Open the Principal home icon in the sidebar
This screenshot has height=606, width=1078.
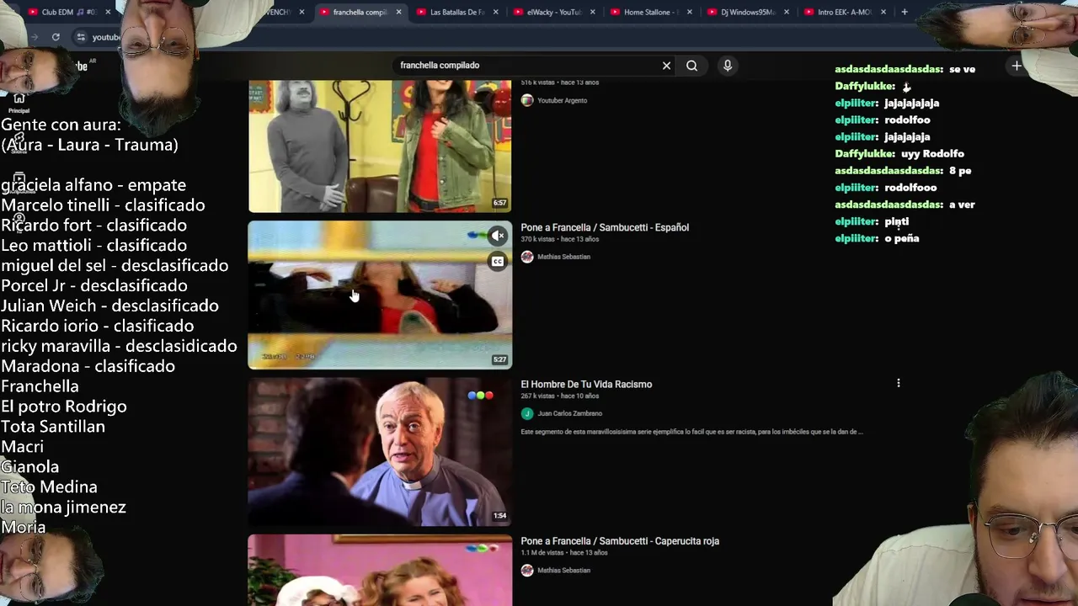tap(19, 103)
